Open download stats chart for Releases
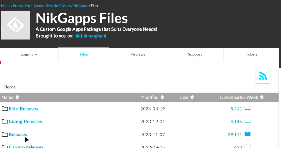Image resolution: width=281 pixels, height=148 pixels. point(247,134)
